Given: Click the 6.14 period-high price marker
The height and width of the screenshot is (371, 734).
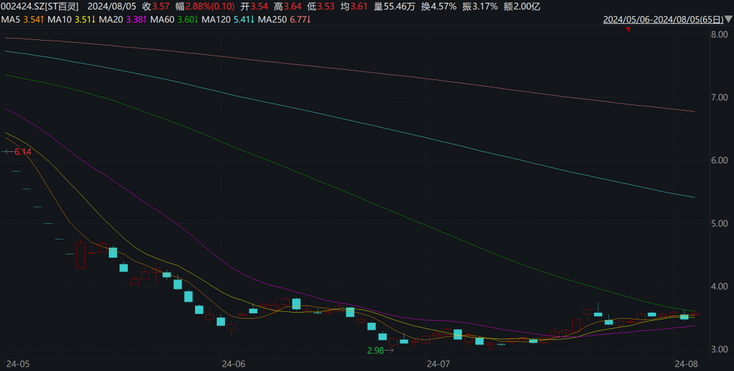Looking at the screenshot, I should (x=22, y=152).
